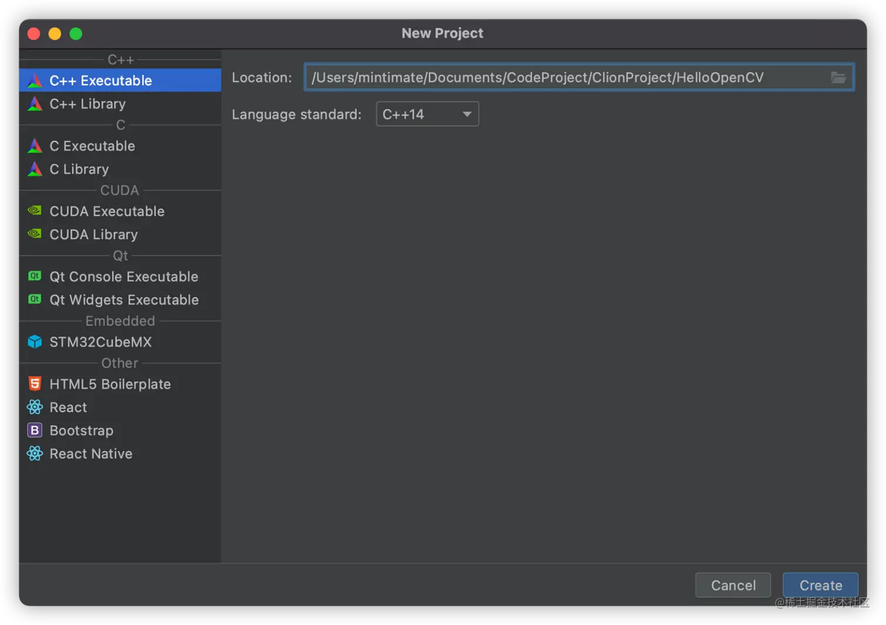The image size is (886, 625).
Task: Choose the CUDA Executable template
Action: coord(107,211)
